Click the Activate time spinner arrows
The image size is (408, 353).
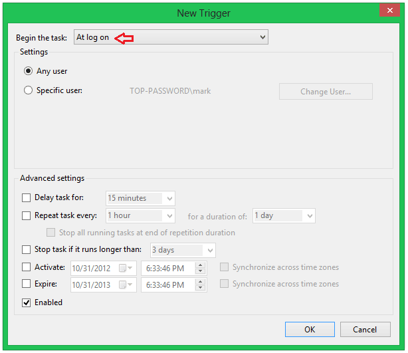pos(200,268)
